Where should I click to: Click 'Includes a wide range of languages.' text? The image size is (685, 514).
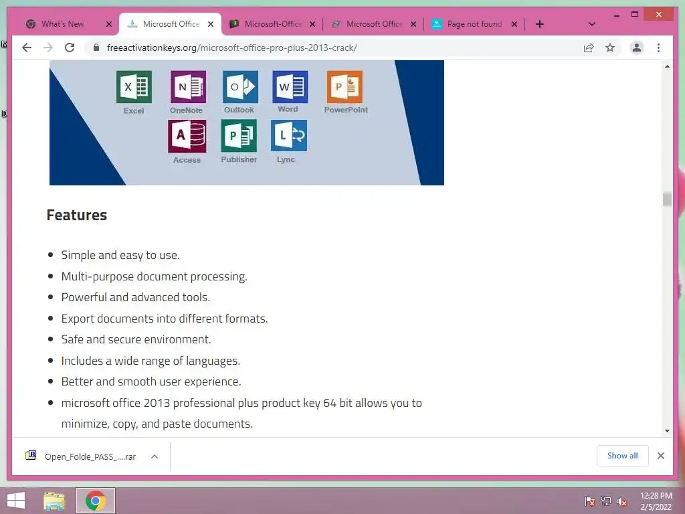click(x=151, y=361)
